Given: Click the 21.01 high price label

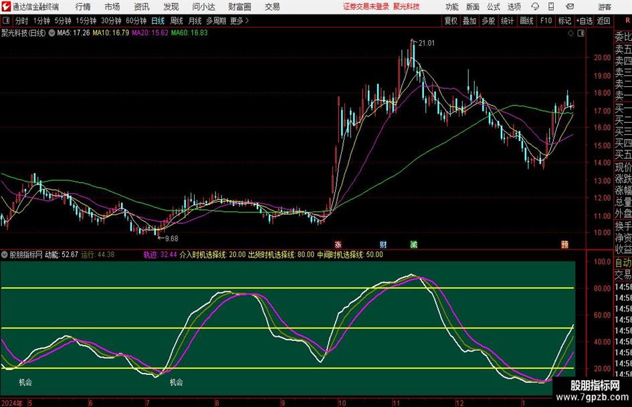Looking at the screenshot, I should [427, 43].
